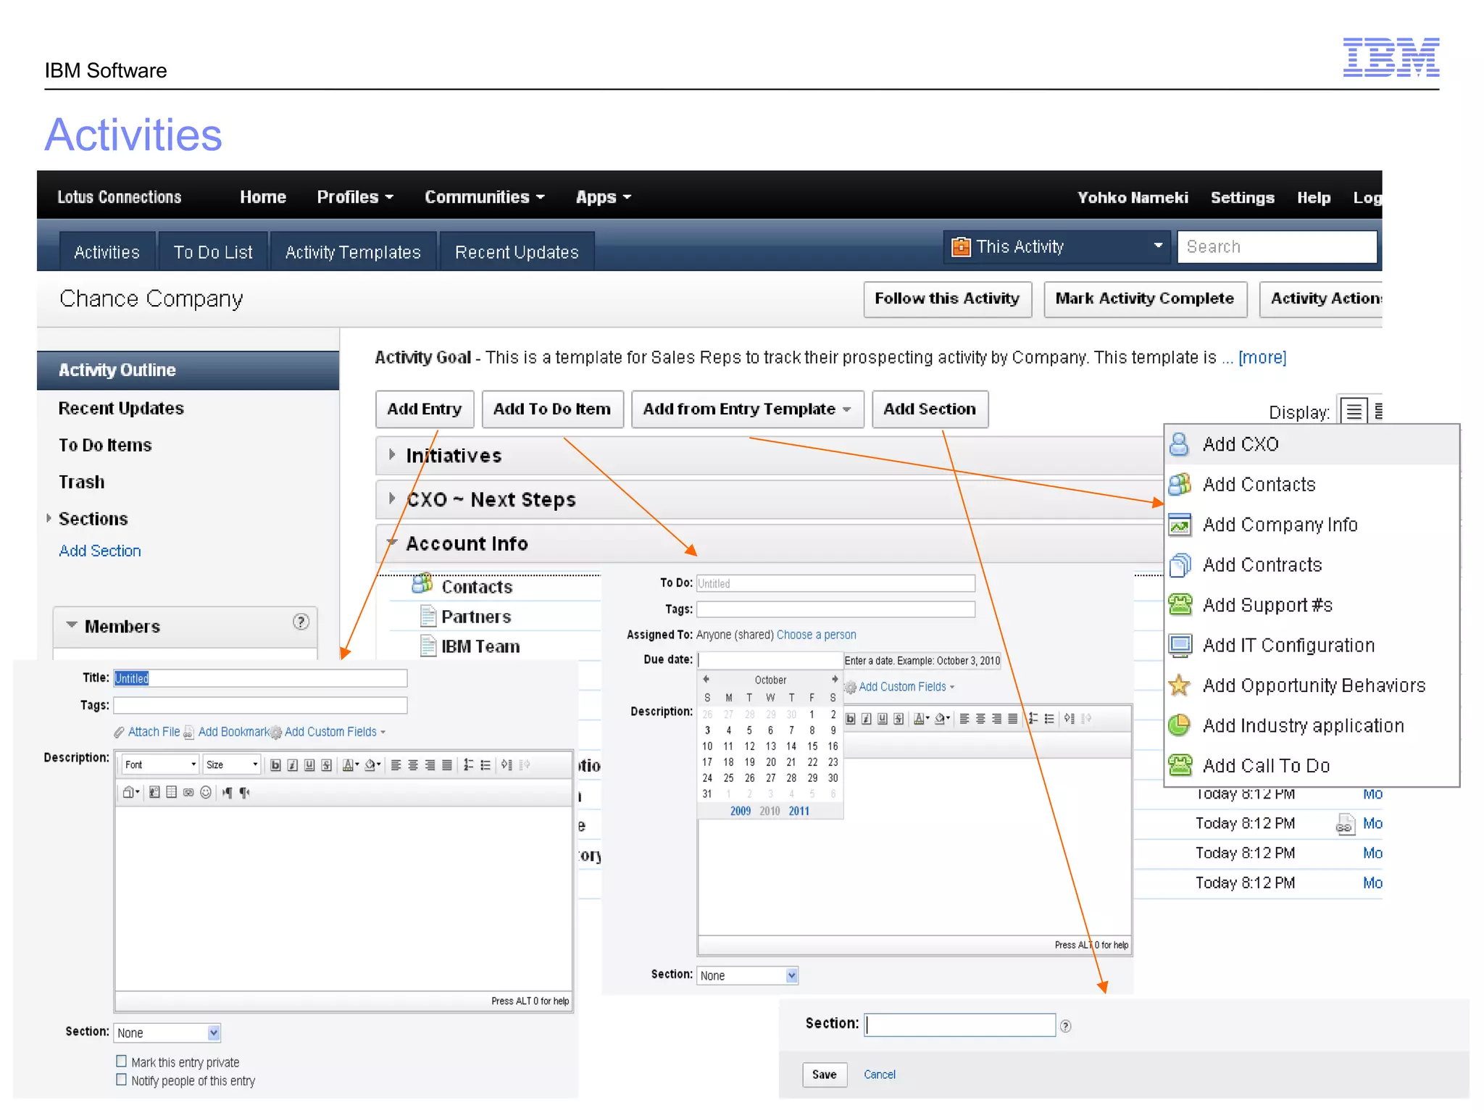
Task: Open the This Activity search scope dropdown
Action: tap(1057, 247)
